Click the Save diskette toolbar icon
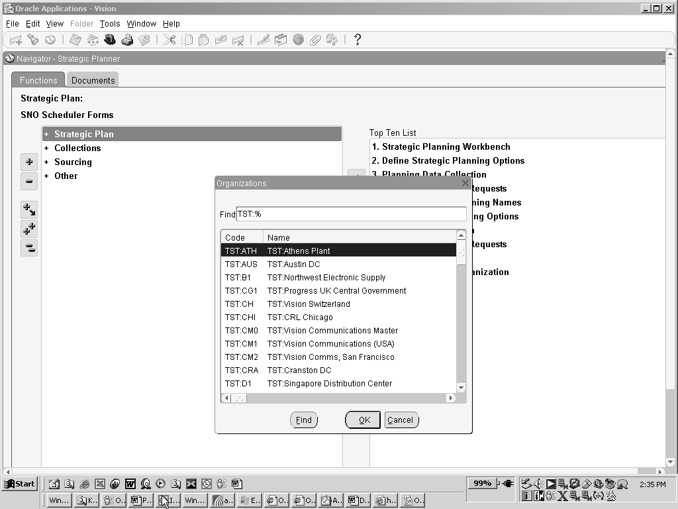Viewport: 678px width, 509px height. point(75,40)
